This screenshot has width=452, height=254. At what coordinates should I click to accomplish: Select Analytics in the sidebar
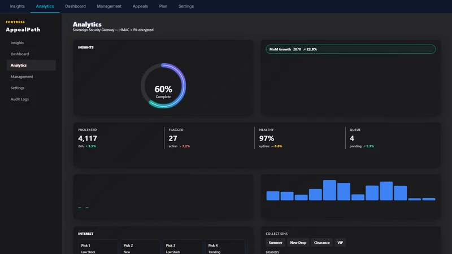(31, 65)
